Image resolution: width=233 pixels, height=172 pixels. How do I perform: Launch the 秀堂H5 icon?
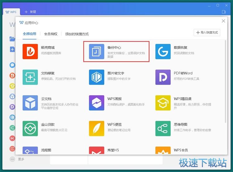[97, 150]
